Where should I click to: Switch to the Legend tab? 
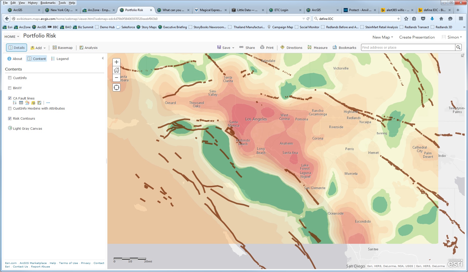[60, 59]
